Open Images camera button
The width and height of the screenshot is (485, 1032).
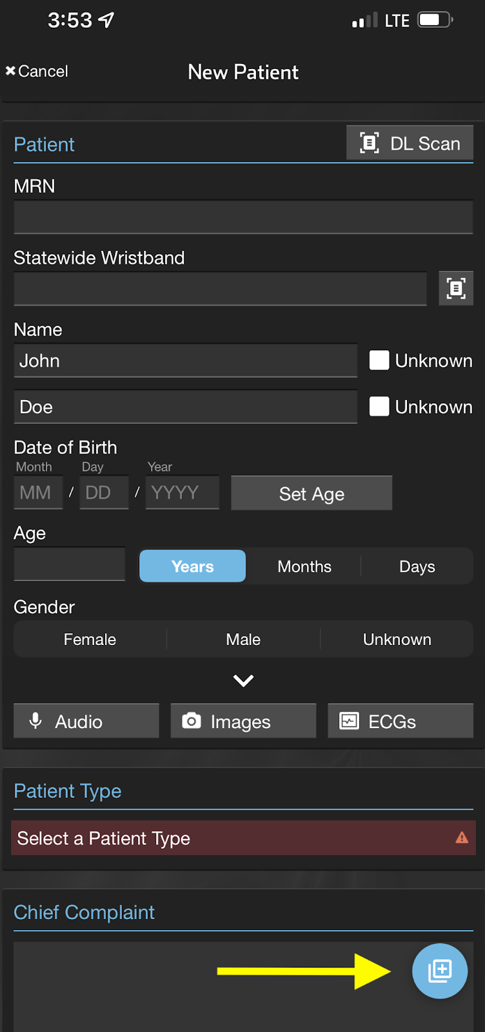click(243, 721)
